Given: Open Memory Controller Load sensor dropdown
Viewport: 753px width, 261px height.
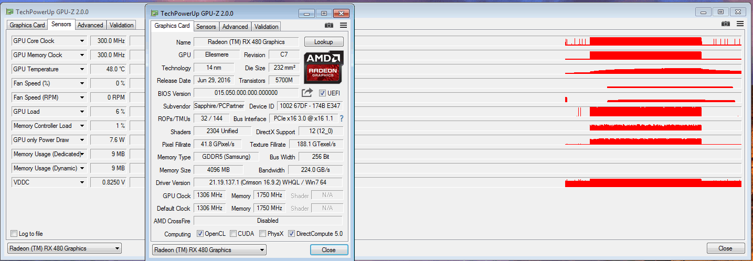Looking at the screenshot, I should point(82,126).
